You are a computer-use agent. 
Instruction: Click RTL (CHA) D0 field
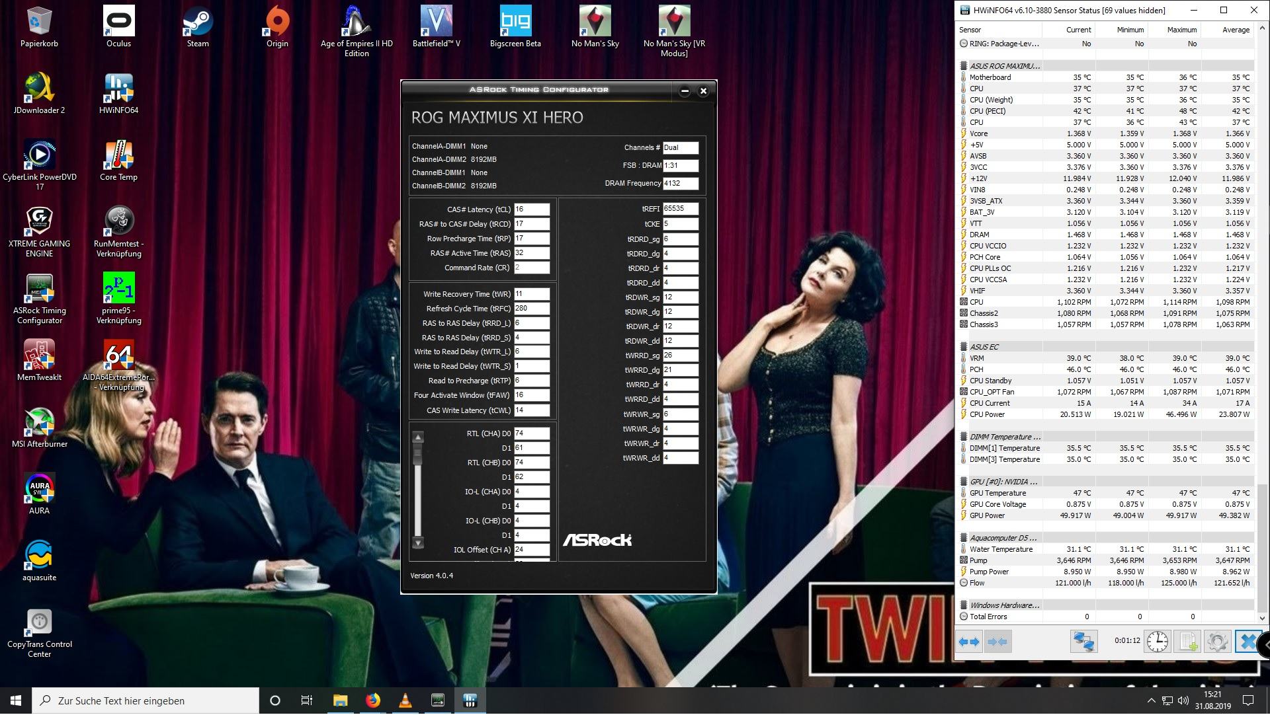[532, 433]
